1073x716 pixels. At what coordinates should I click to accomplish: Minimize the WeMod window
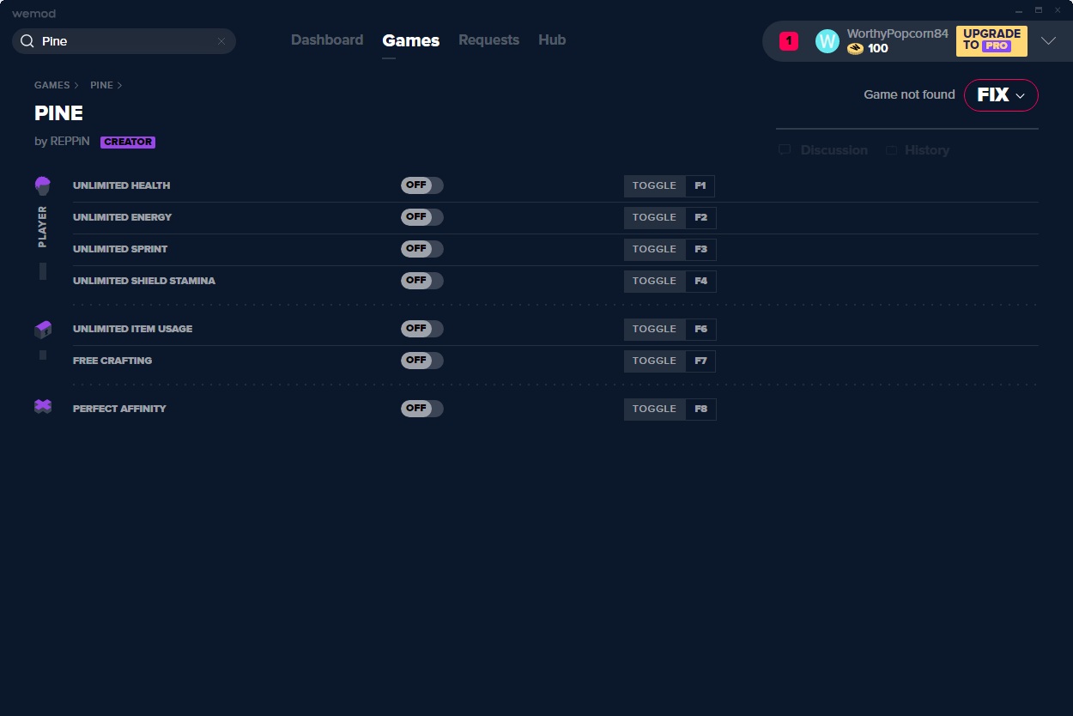coord(1019,10)
